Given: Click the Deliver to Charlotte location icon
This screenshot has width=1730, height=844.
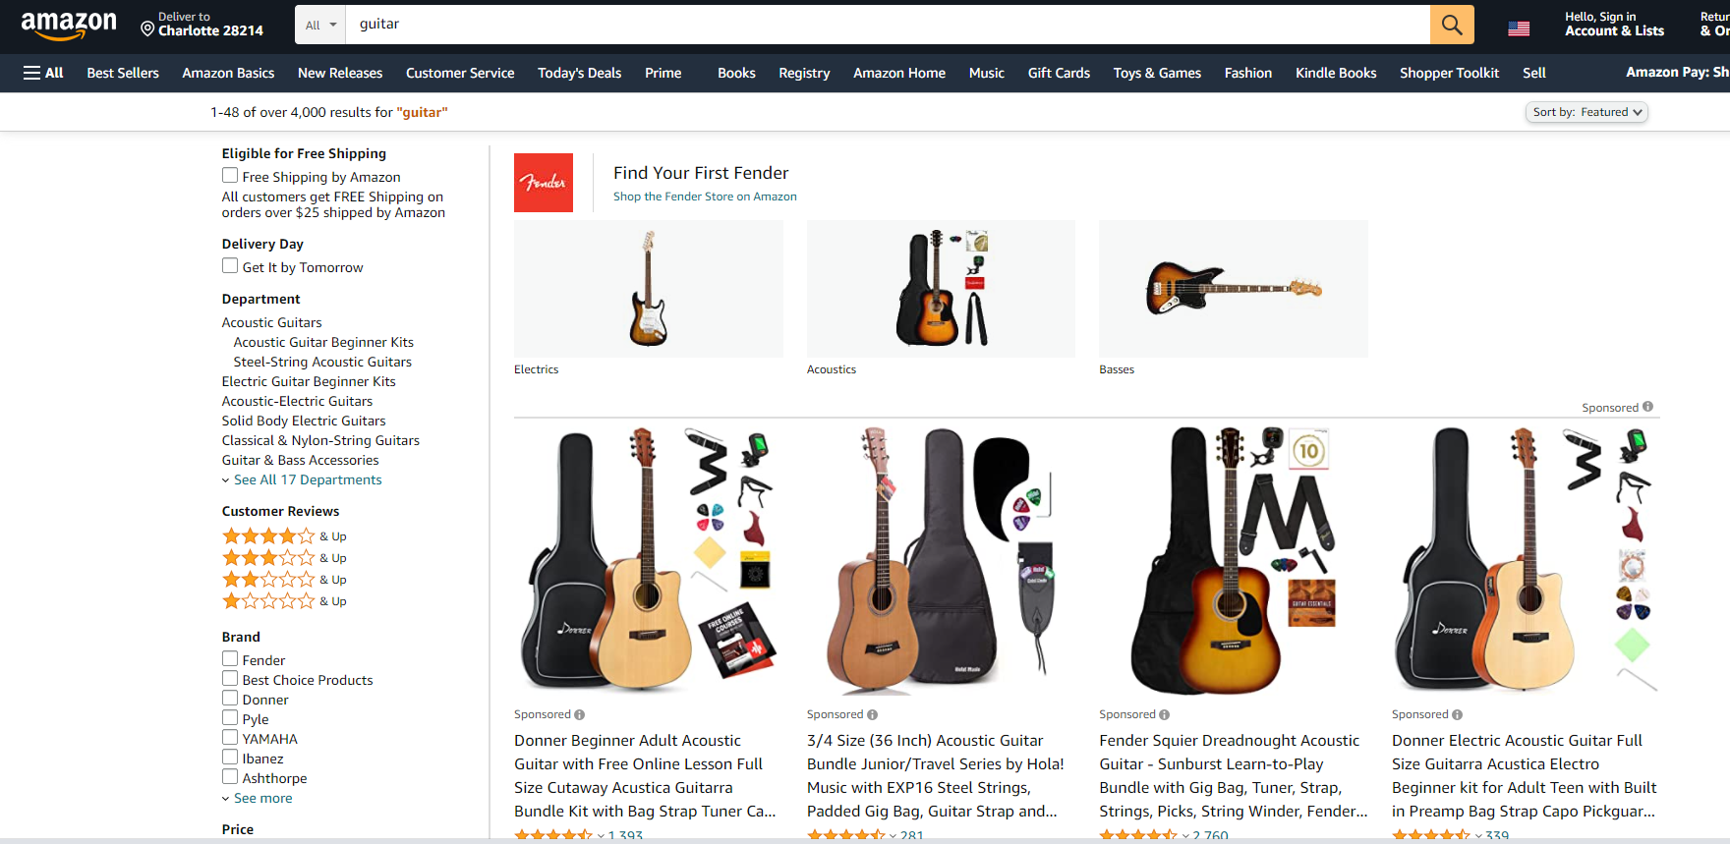Looking at the screenshot, I should [x=147, y=29].
